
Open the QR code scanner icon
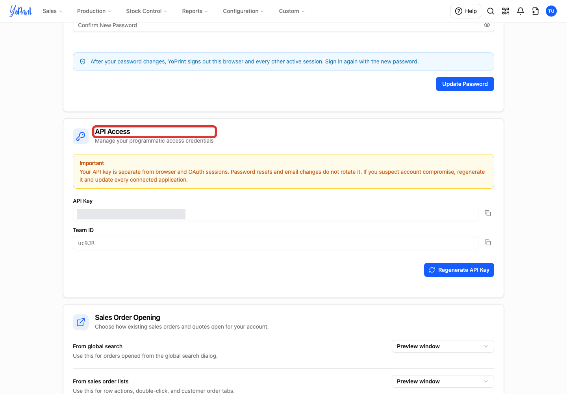coord(506,11)
